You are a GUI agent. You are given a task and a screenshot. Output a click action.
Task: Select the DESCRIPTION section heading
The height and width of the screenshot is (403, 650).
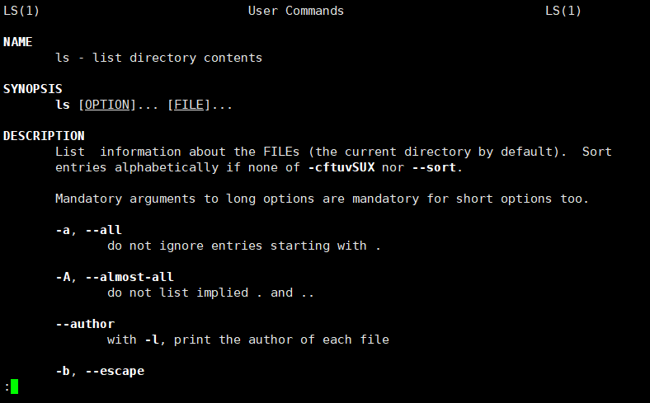44,136
